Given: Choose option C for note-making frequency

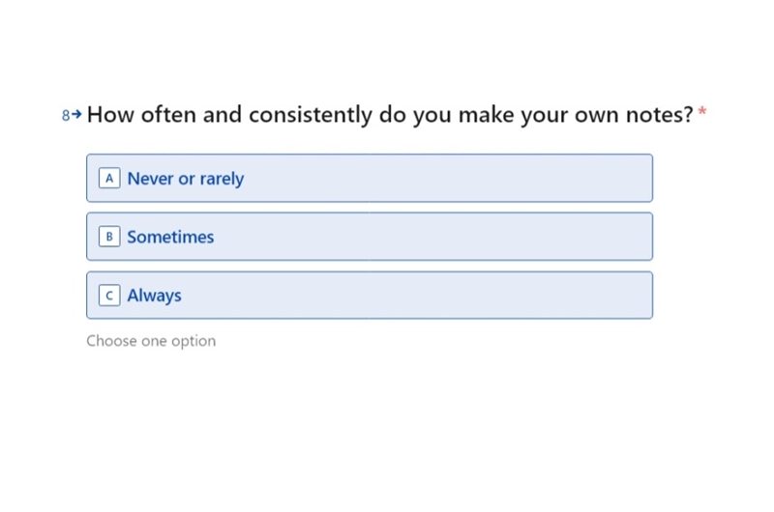Looking at the screenshot, I should (370, 296).
